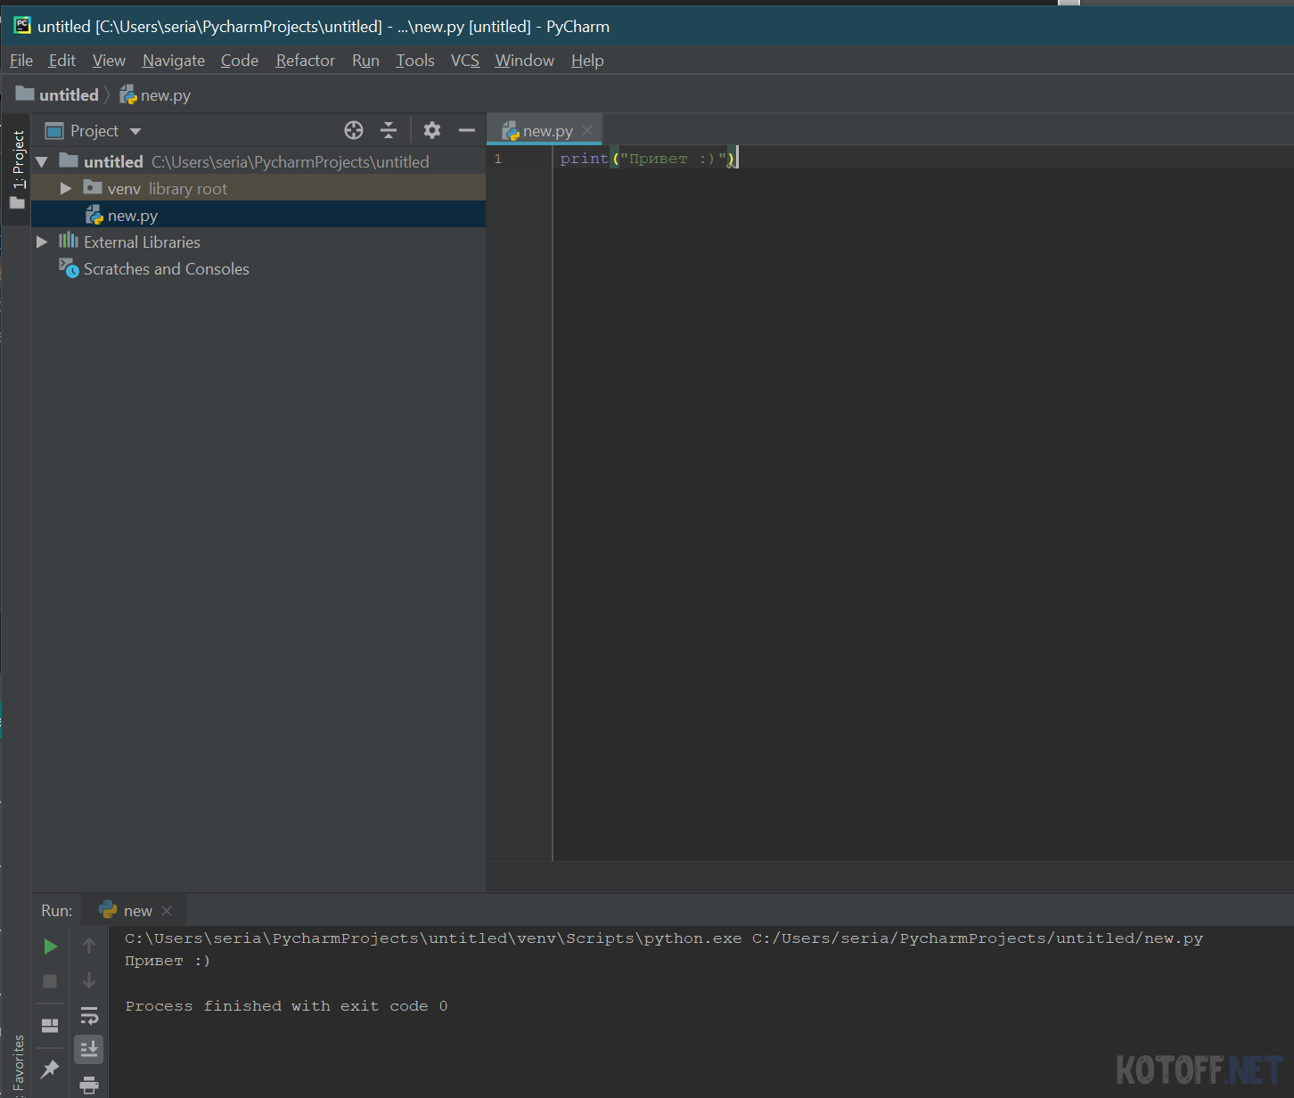Open the Refactor menu
The width and height of the screenshot is (1294, 1098).
tap(305, 61)
